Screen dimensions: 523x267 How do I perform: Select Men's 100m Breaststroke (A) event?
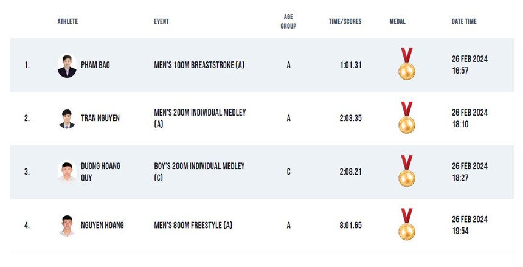click(199, 65)
